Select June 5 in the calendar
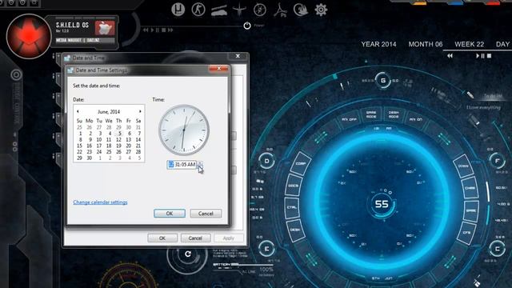Screen dimensions: 512x288 (x=119, y=134)
